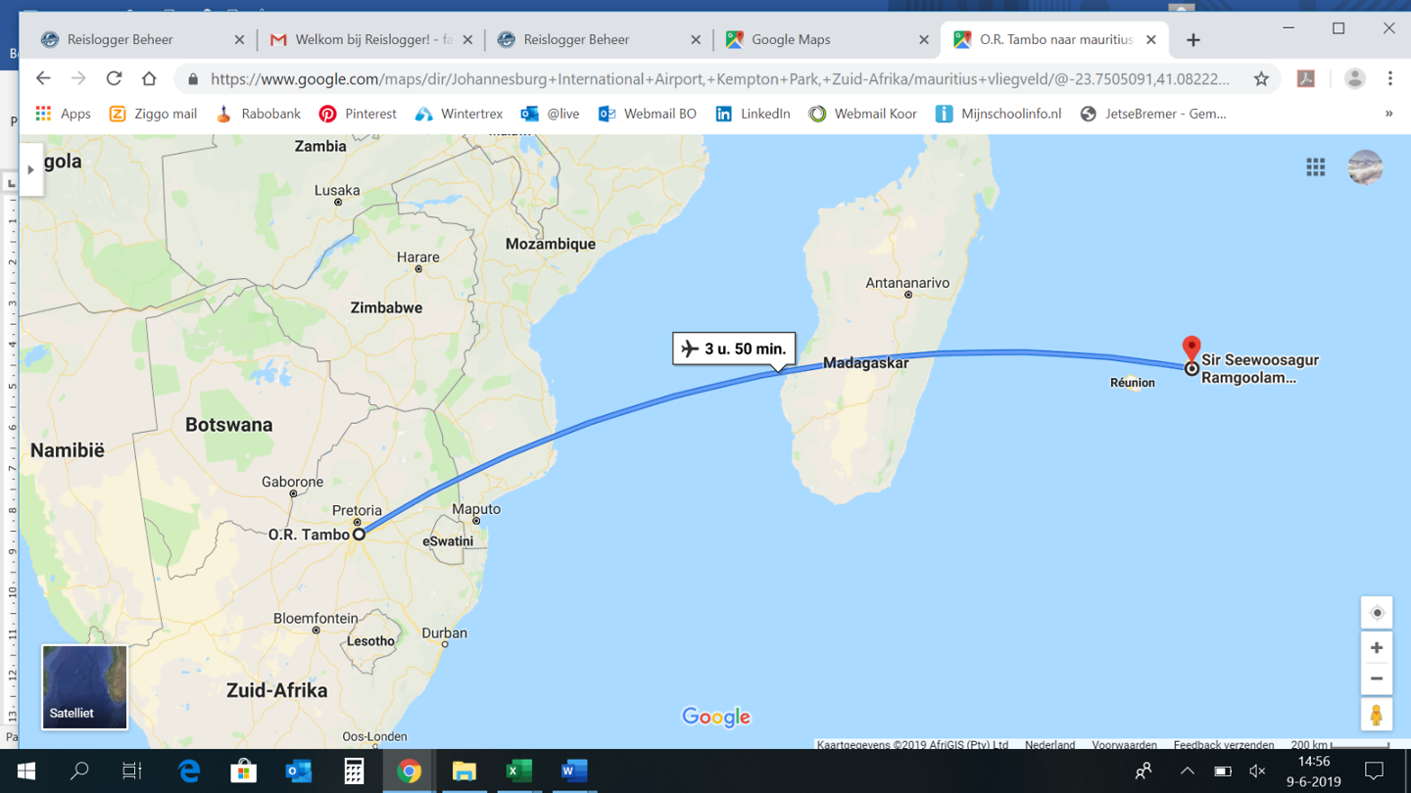
Task: Click the Google apps grid icon
Action: (1315, 167)
